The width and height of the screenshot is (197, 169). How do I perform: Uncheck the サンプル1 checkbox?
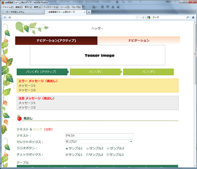67,155
